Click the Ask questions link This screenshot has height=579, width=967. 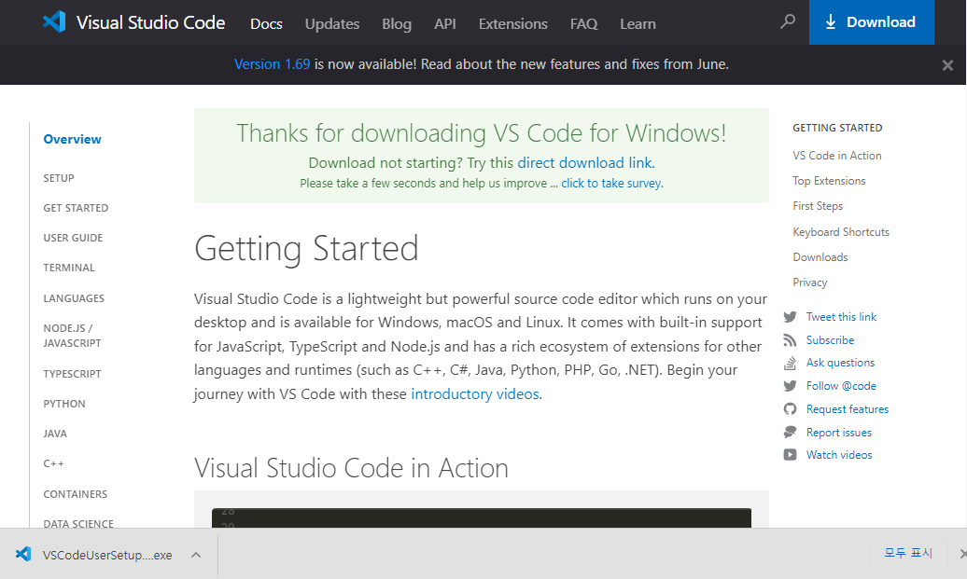[840, 363]
